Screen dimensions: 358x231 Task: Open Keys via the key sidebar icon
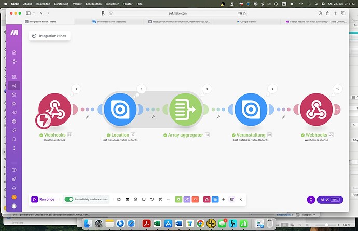14,130
